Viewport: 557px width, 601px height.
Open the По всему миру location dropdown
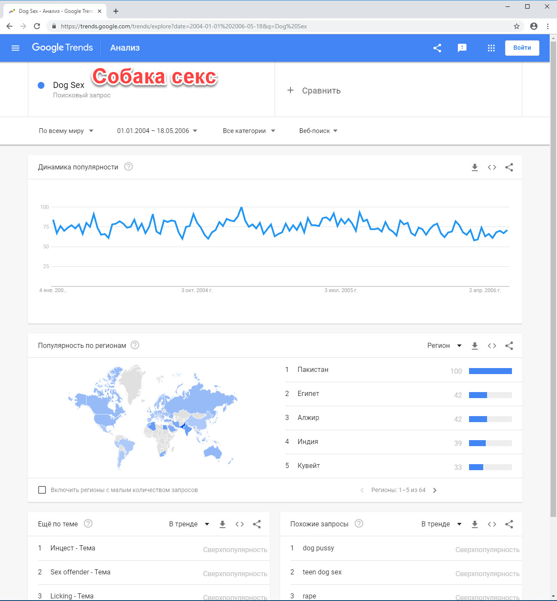66,131
